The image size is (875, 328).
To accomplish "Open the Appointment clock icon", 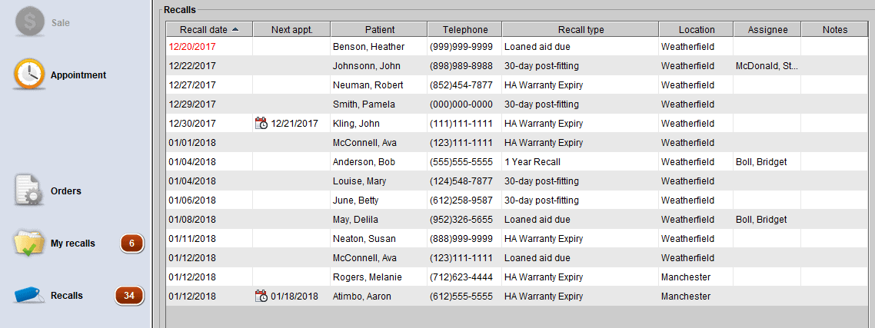I will (x=29, y=75).
